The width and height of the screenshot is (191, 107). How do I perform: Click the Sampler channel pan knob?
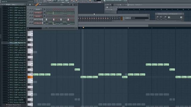point(30,10)
